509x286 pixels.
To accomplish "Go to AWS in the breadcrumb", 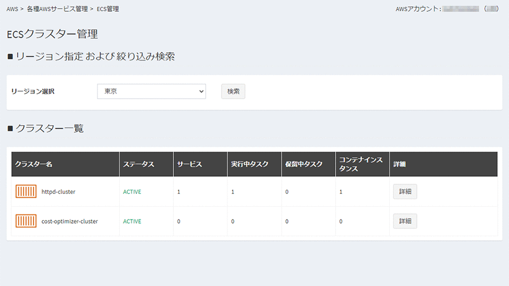I will (x=12, y=9).
